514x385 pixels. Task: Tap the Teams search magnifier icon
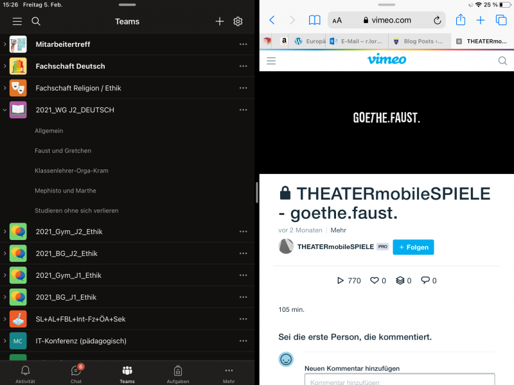(x=36, y=22)
